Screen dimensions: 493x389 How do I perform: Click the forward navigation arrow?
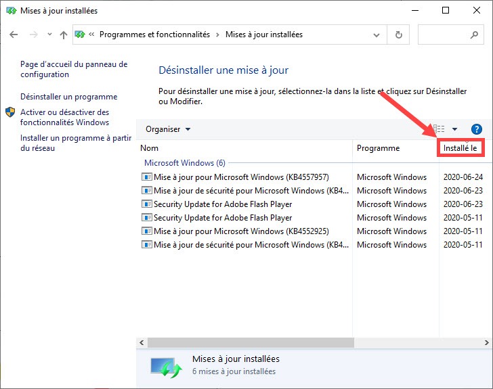(33, 35)
